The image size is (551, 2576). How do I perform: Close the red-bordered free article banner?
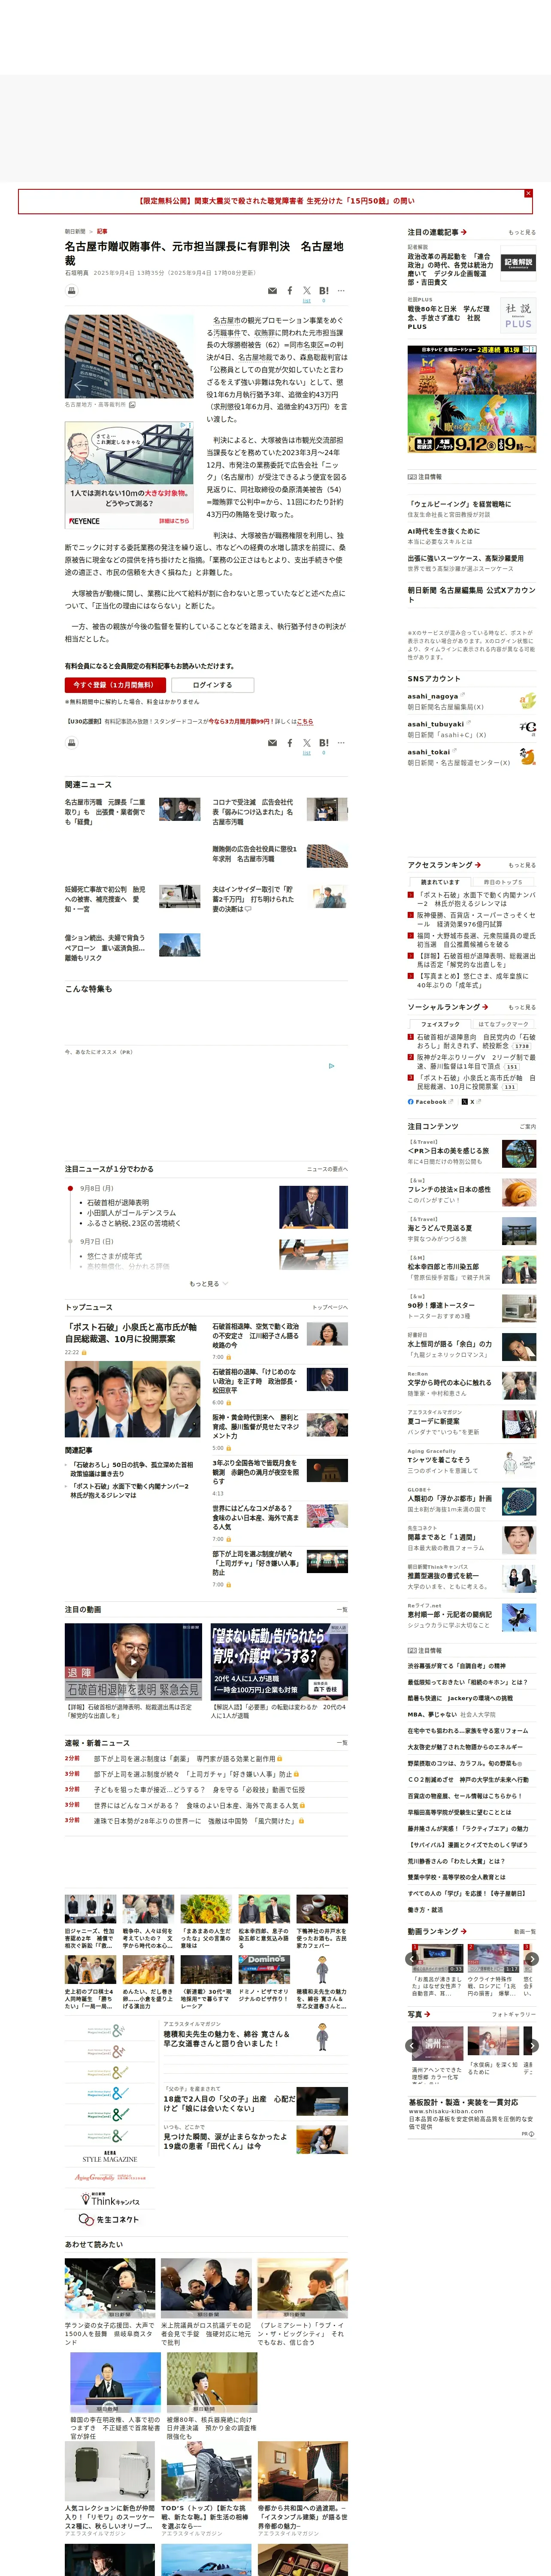coord(528,193)
